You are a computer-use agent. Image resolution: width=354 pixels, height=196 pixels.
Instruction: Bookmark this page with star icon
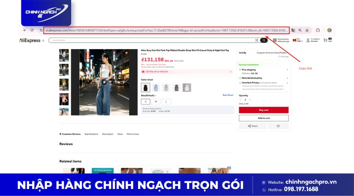[307, 30]
